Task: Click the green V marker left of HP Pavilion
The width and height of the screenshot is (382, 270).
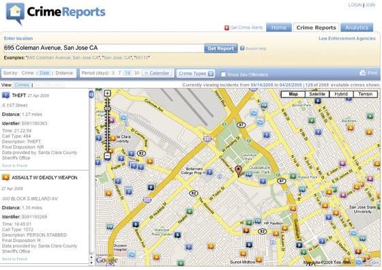Action: 249,222
